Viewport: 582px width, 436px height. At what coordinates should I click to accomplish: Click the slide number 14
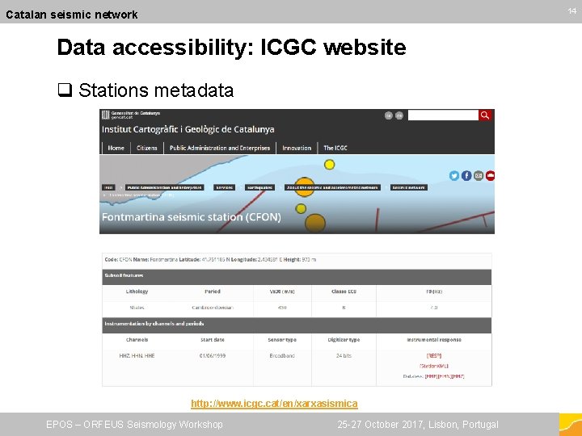[571, 11]
